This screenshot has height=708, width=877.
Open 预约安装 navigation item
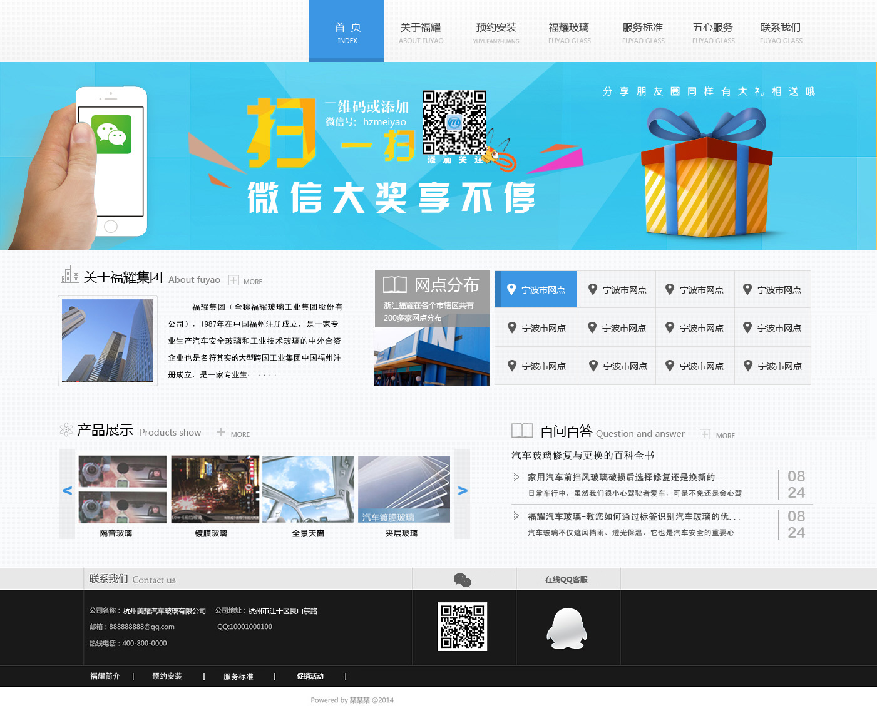[x=496, y=33]
